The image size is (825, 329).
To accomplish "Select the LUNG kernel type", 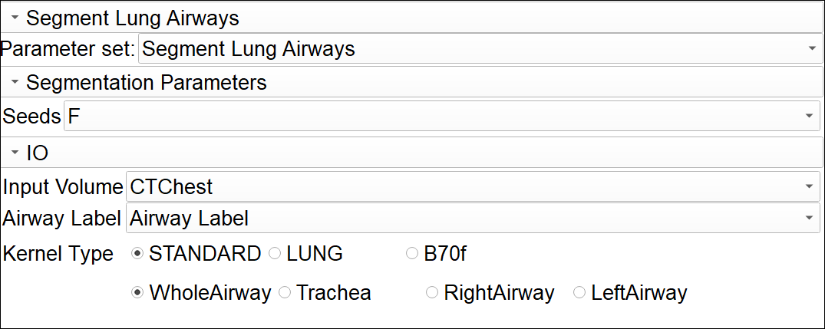I will pos(275,254).
